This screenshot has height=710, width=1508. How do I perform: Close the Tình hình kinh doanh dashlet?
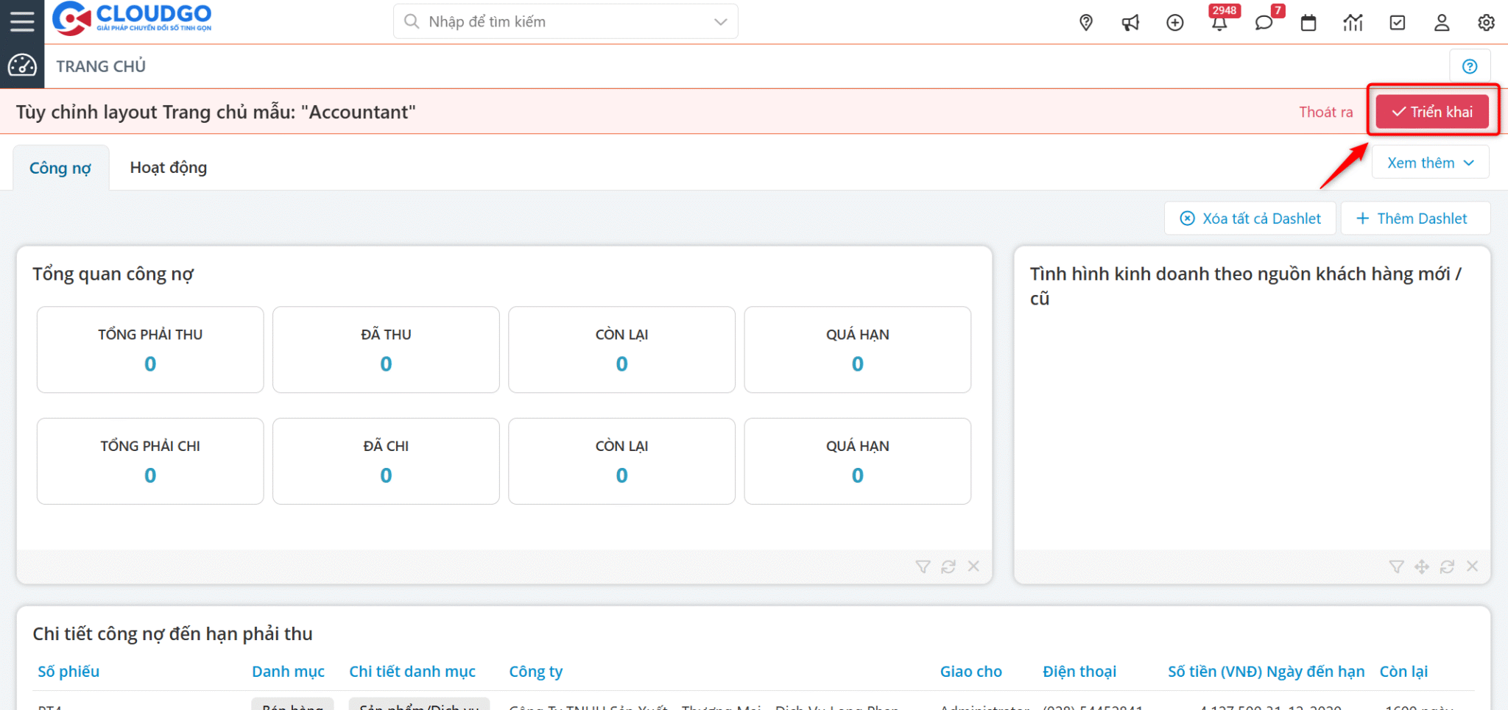tap(1472, 566)
